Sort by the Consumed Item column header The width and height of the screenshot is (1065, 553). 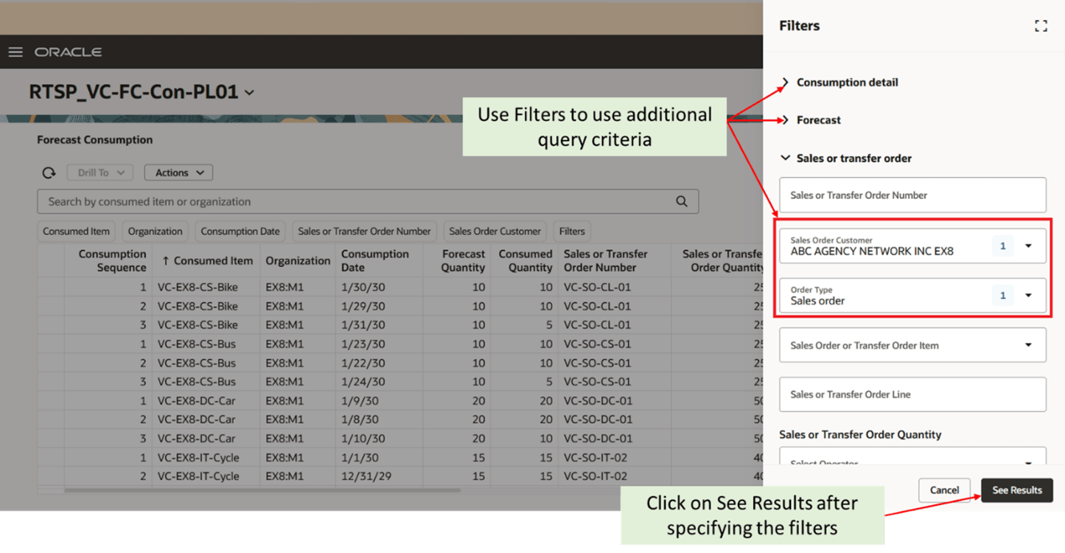click(207, 261)
